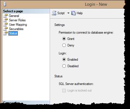
Task: Click the Status page icon
Action: coord(5,33)
